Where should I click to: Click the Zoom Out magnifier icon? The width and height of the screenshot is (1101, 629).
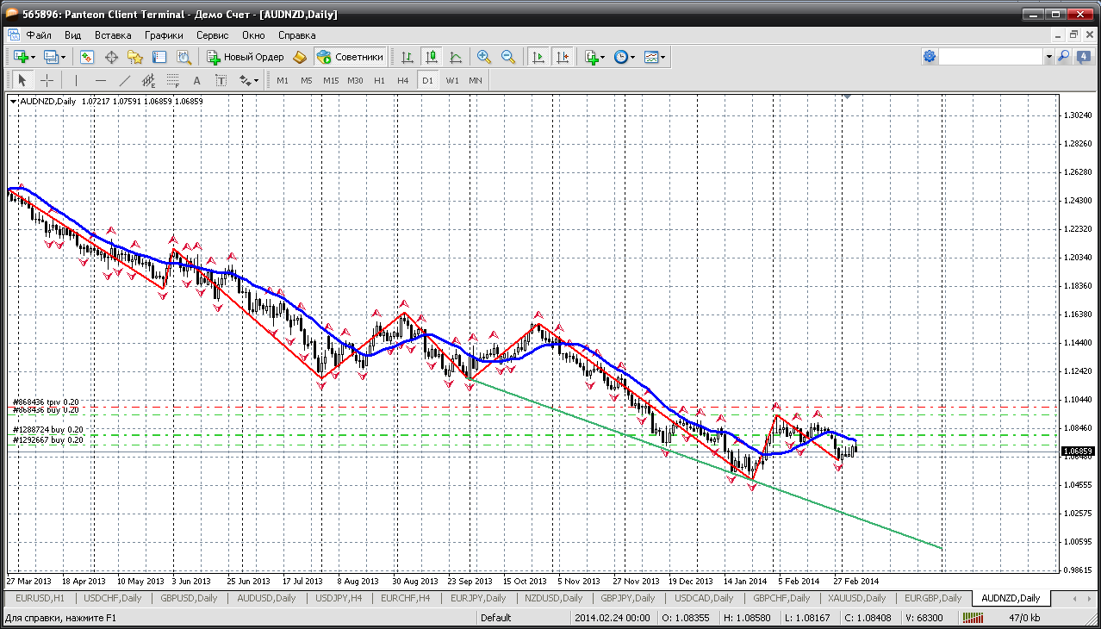(508, 57)
